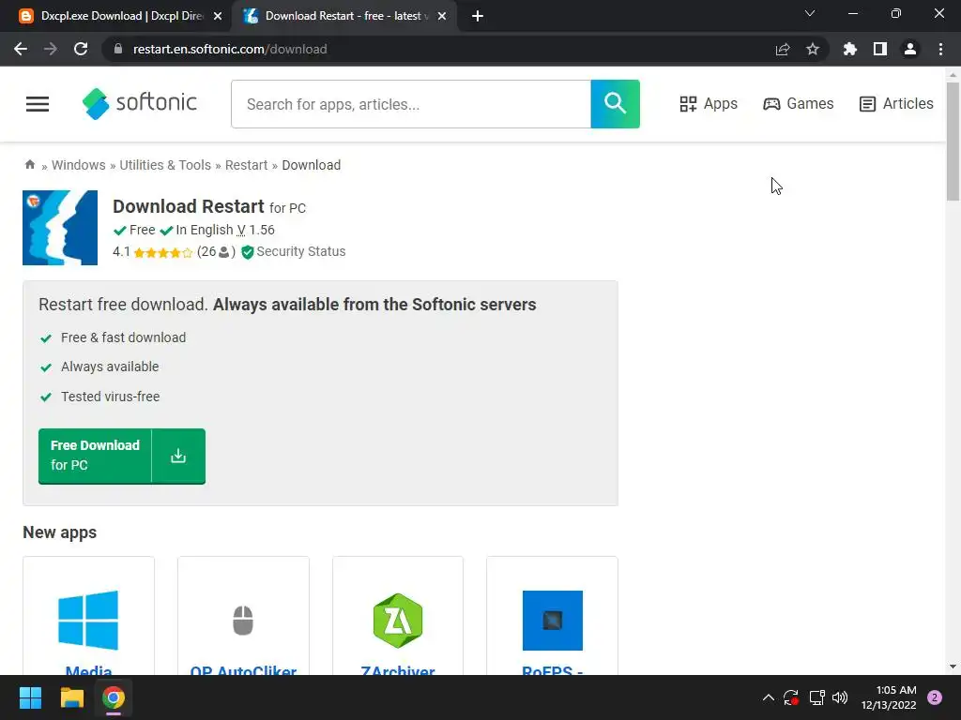Go to Restart breadcrumb link

247,165
